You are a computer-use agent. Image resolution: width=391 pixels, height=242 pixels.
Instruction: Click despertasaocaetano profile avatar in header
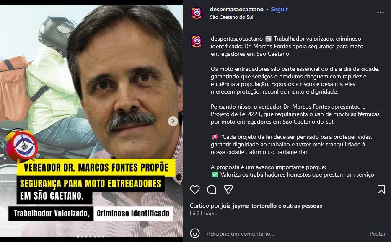point(197,13)
